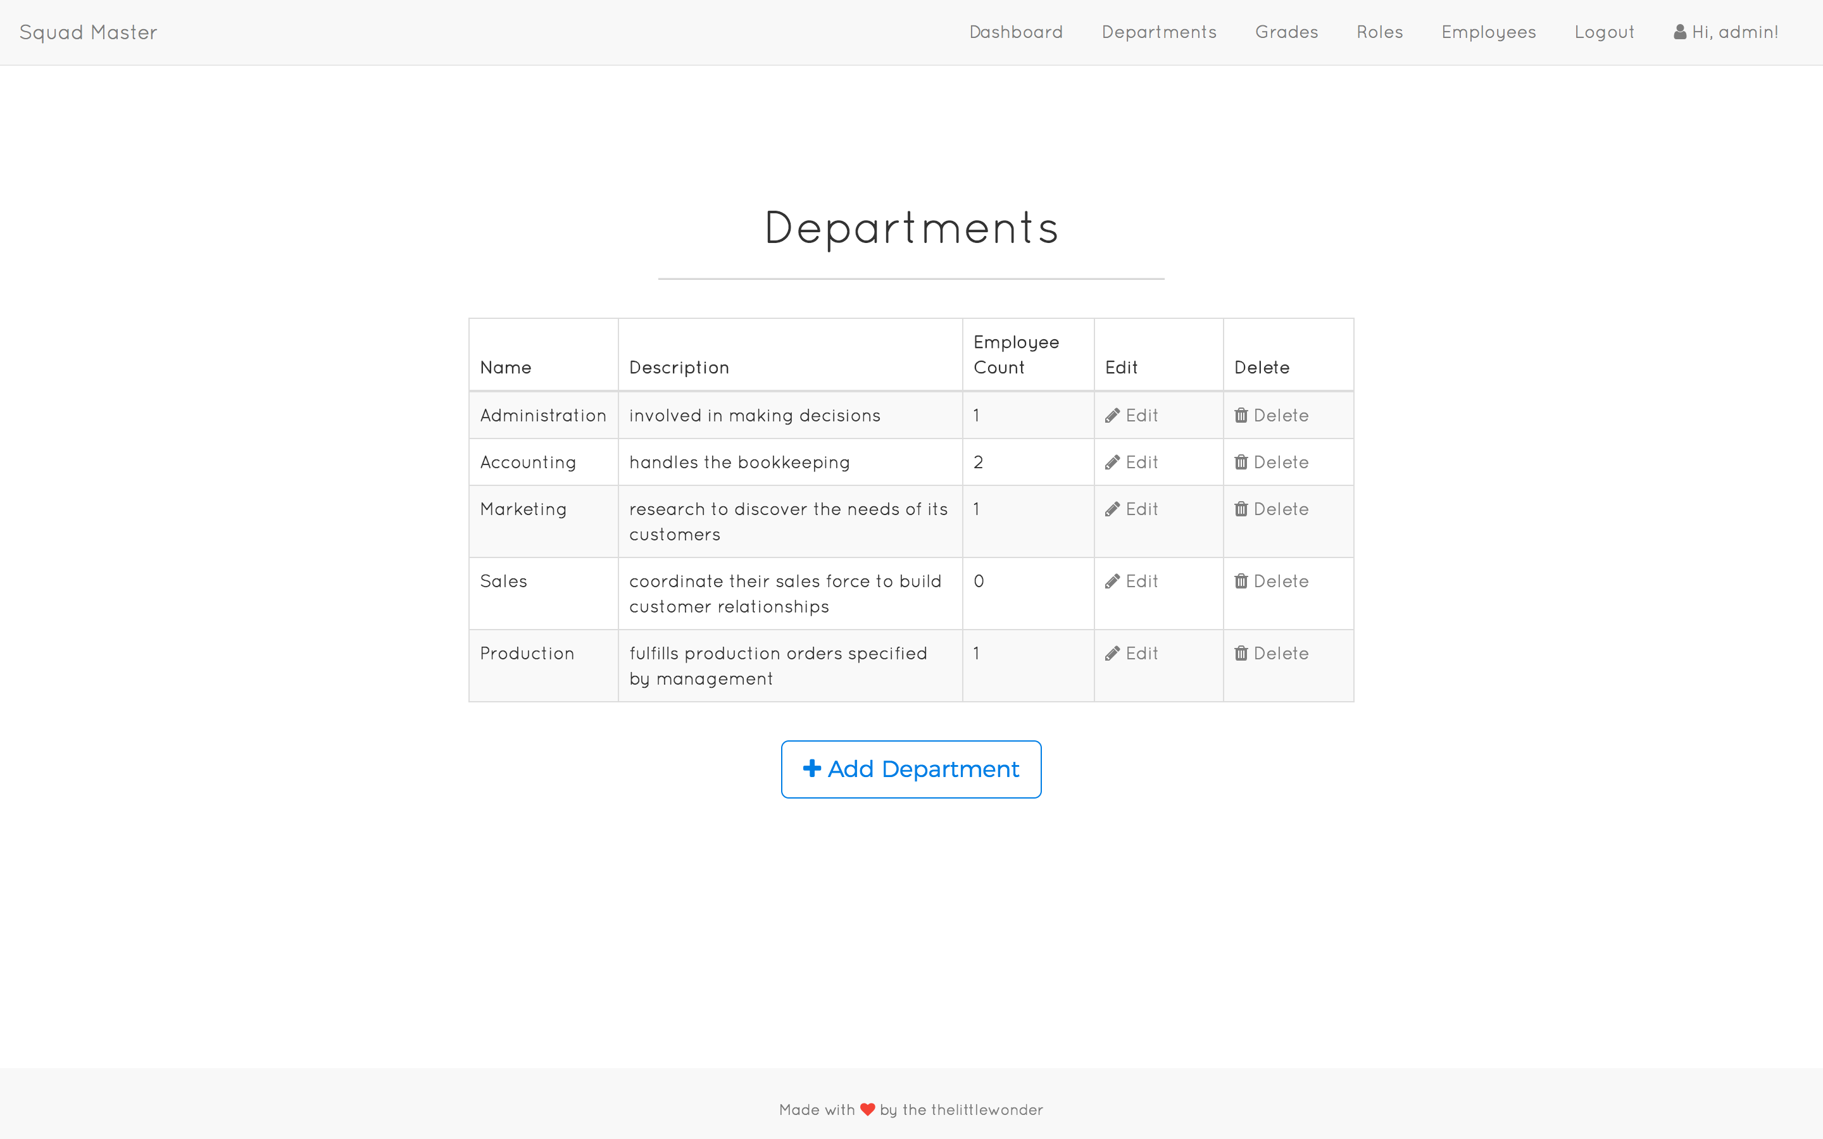Navigate to the Roles section

pyautogui.click(x=1379, y=32)
